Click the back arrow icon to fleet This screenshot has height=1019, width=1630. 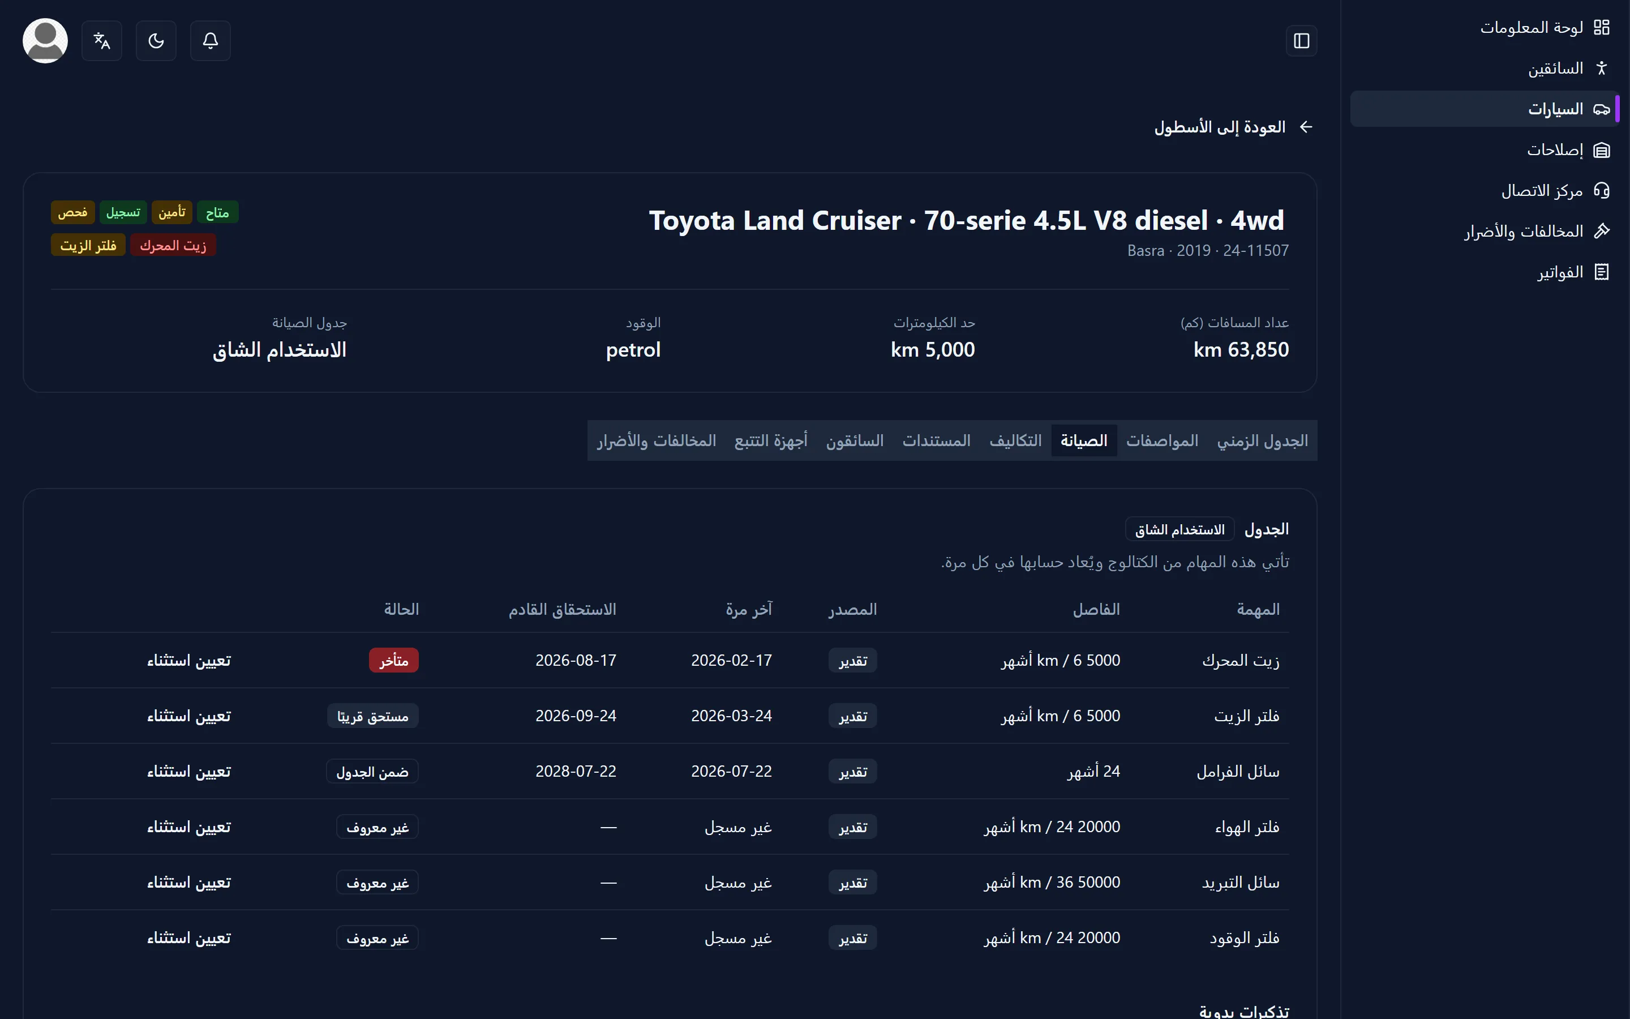(x=1306, y=127)
